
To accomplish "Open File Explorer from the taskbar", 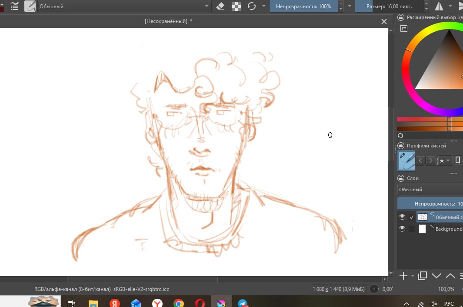I will click(93, 304).
